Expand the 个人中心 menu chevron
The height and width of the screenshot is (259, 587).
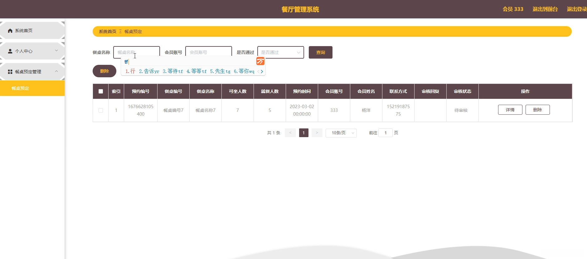pos(56,50)
